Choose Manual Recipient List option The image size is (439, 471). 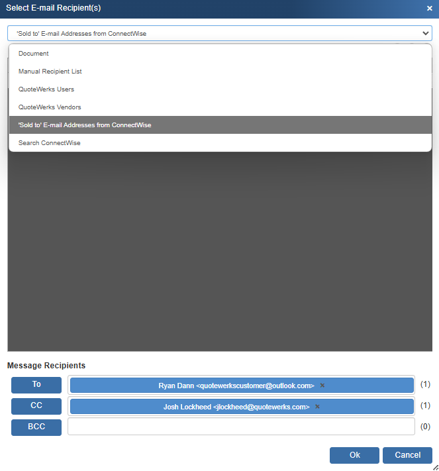[x=220, y=72]
